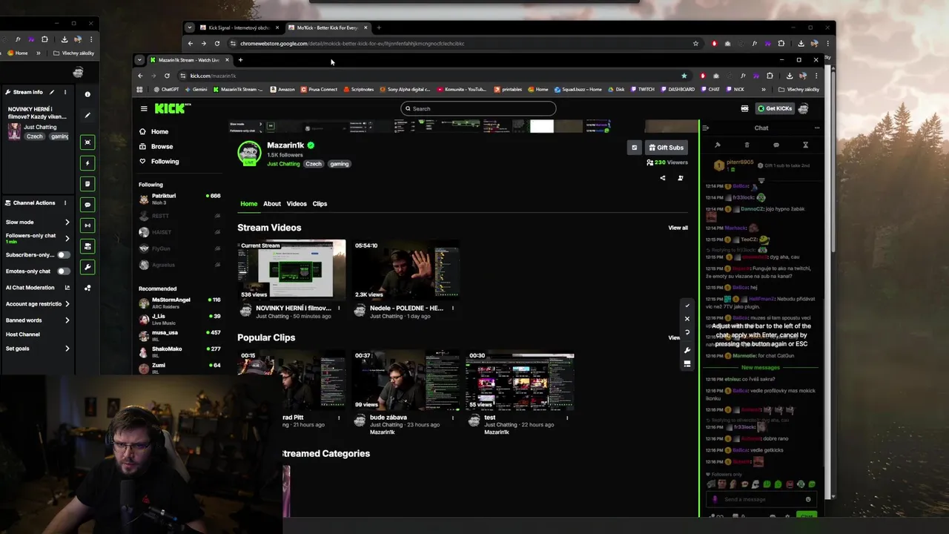
Task: Select the Home channel tab
Action: 248,203
